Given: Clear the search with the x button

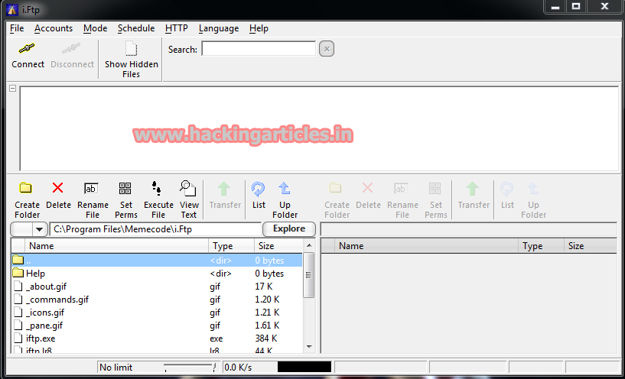Looking at the screenshot, I should [x=327, y=49].
